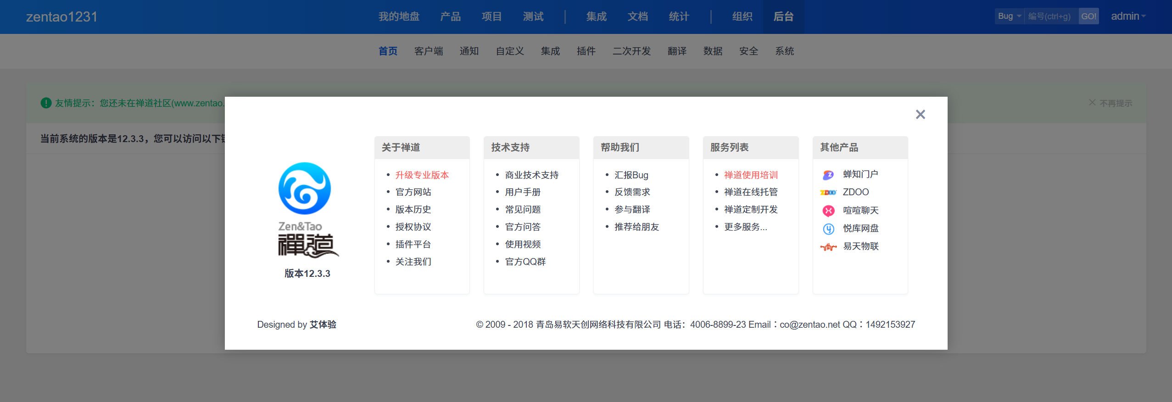1172x402 pixels.
Task: Open the 喧喧聊天 text link
Action: [860, 210]
